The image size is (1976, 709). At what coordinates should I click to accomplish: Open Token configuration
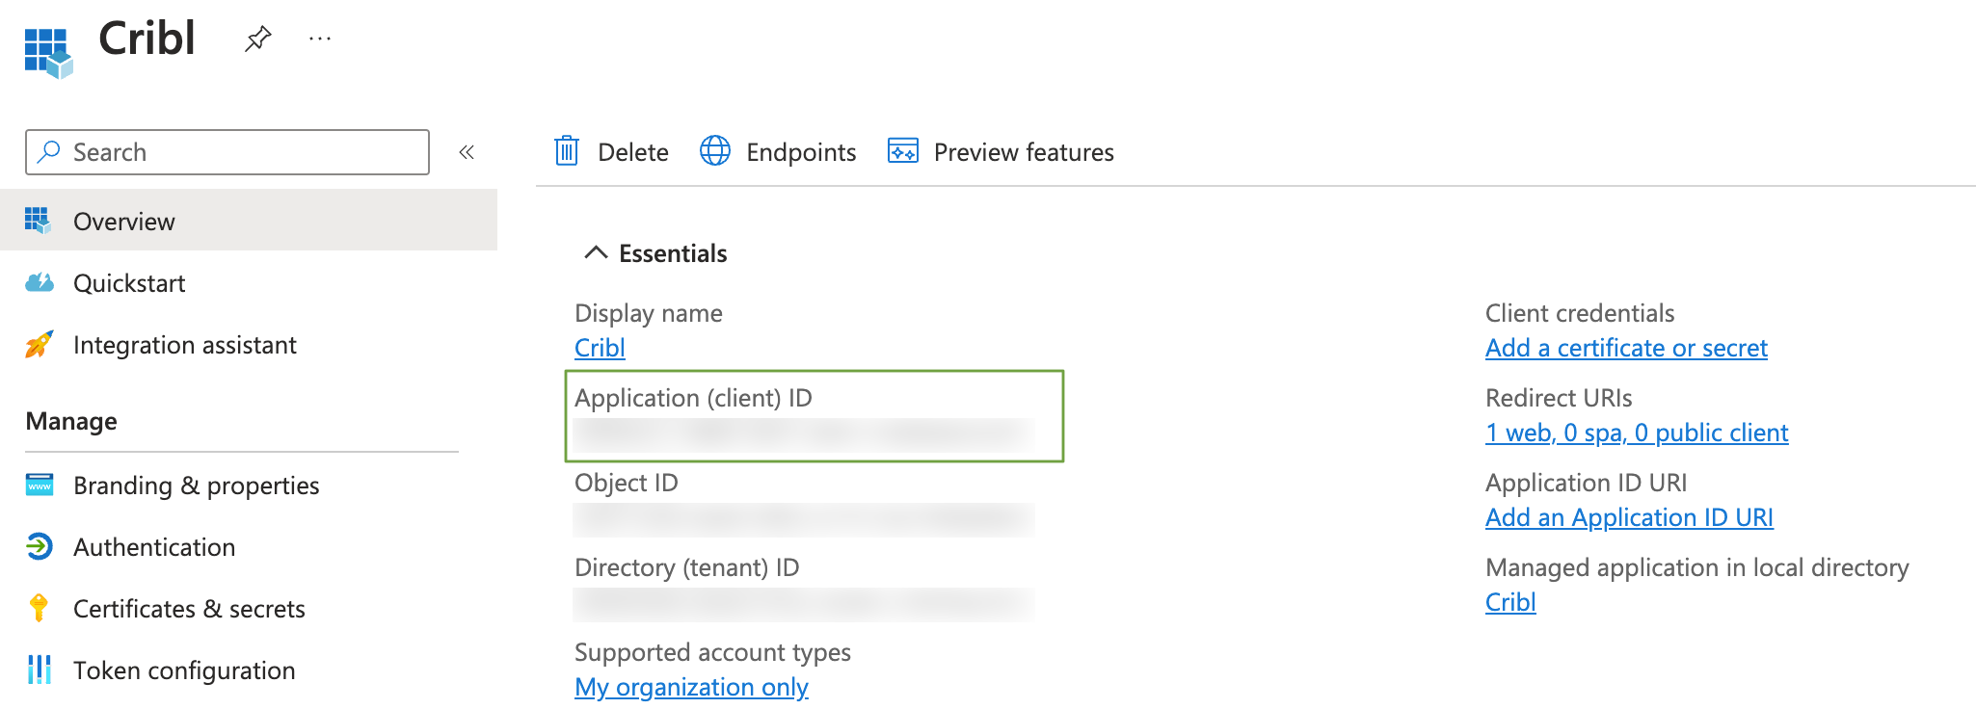[x=184, y=670]
